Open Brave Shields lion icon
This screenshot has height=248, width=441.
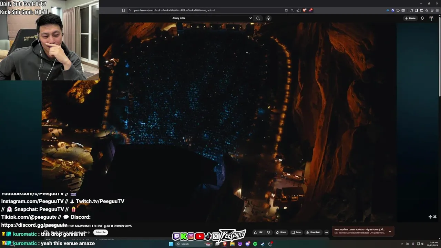(x=305, y=10)
